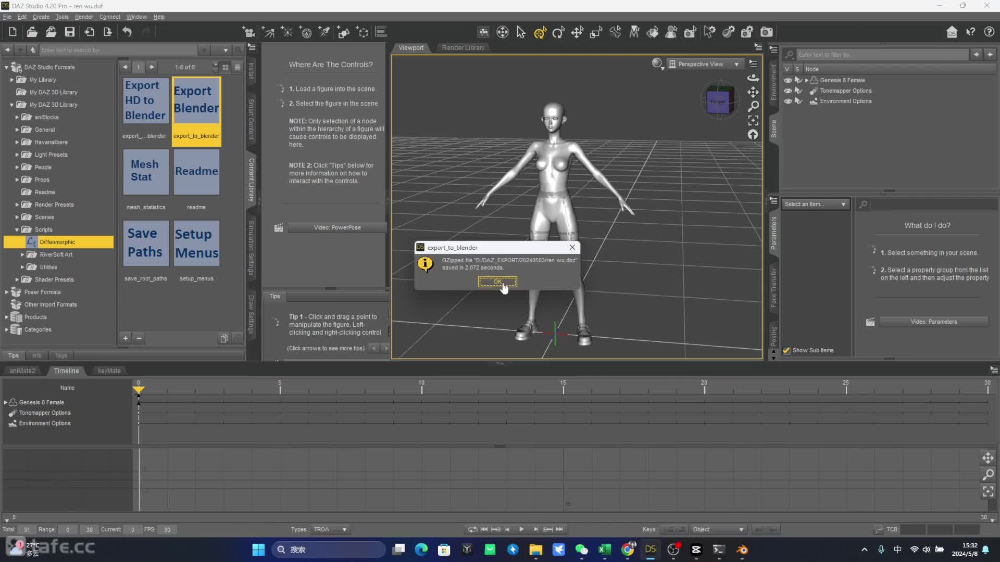Open the Render menu

pyautogui.click(x=84, y=17)
